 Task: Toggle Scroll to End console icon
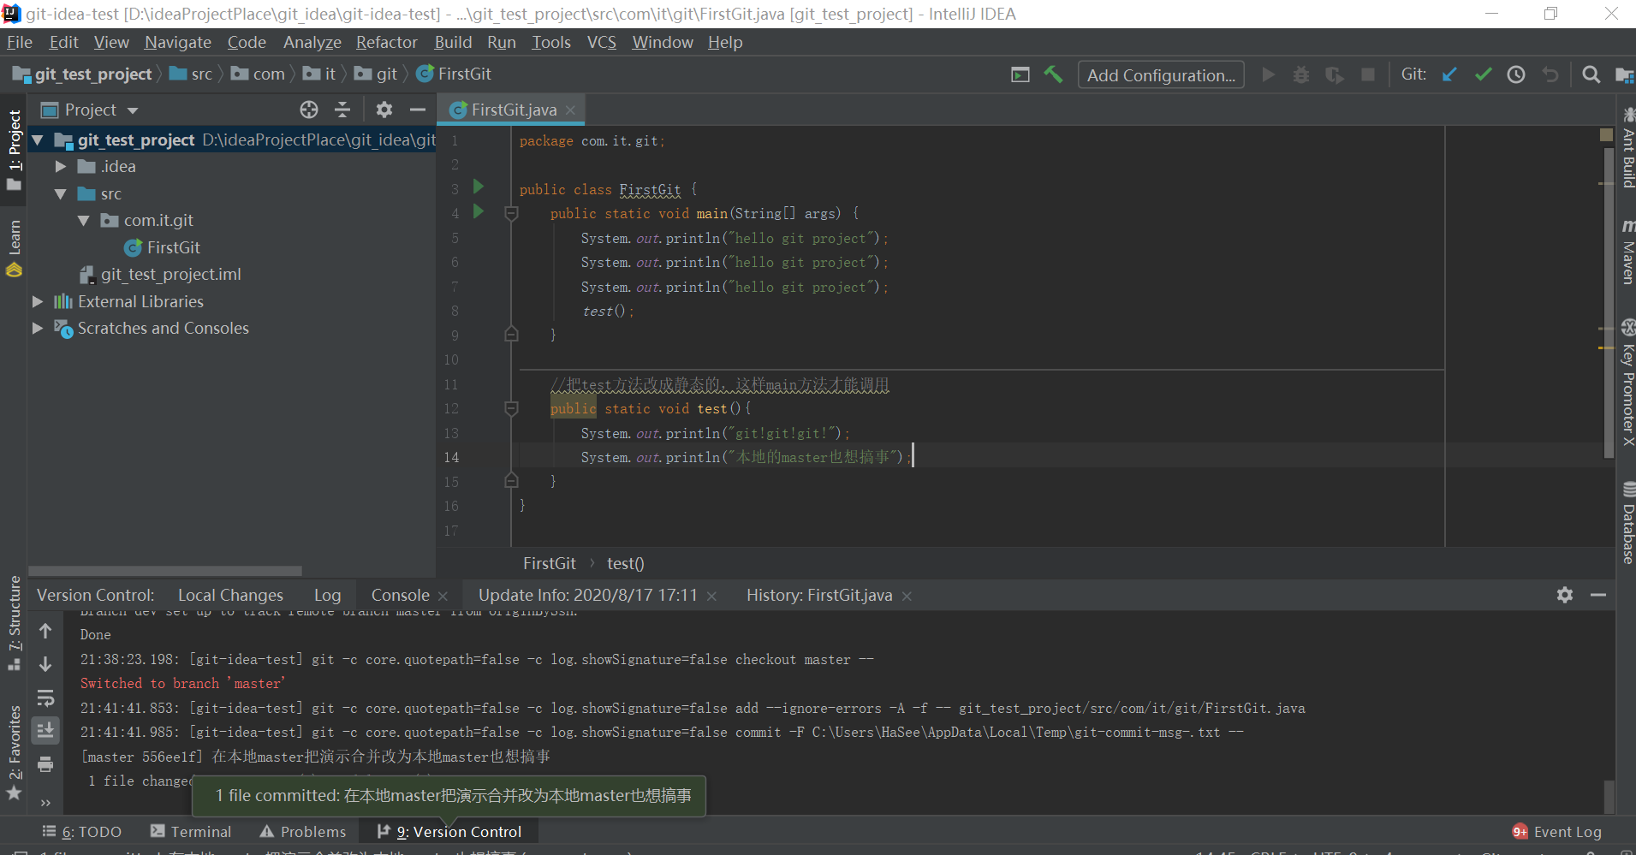click(45, 730)
